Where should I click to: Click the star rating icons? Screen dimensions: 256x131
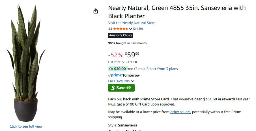pos(121,29)
